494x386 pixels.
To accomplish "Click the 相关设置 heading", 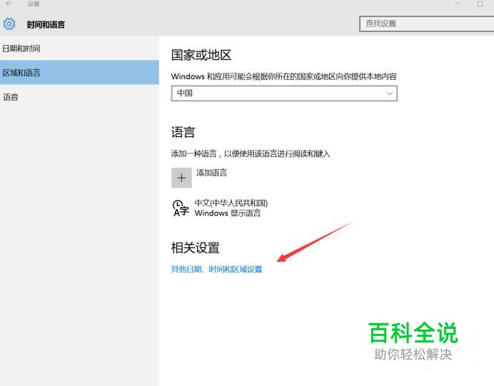I will (196, 248).
